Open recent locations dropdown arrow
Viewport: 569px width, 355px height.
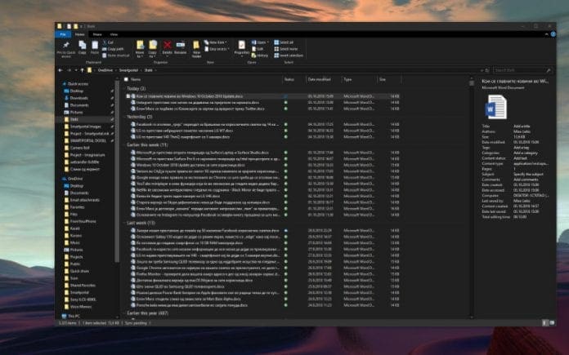click(76, 70)
